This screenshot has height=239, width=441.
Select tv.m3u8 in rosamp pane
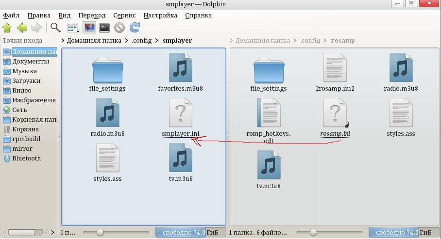269,170
